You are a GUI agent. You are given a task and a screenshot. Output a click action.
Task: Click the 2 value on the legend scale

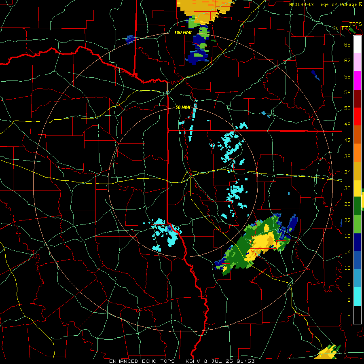(349, 300)
